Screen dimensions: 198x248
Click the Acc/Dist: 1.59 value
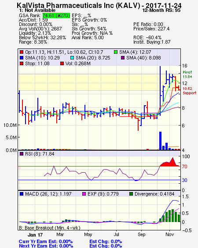tap(33, 20)
